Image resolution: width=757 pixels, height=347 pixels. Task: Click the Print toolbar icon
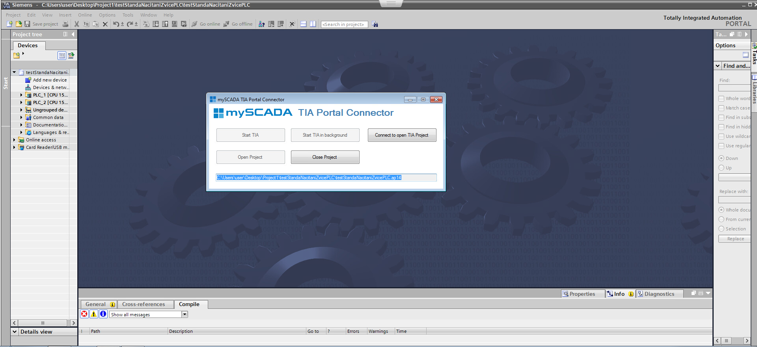point(65,24)
